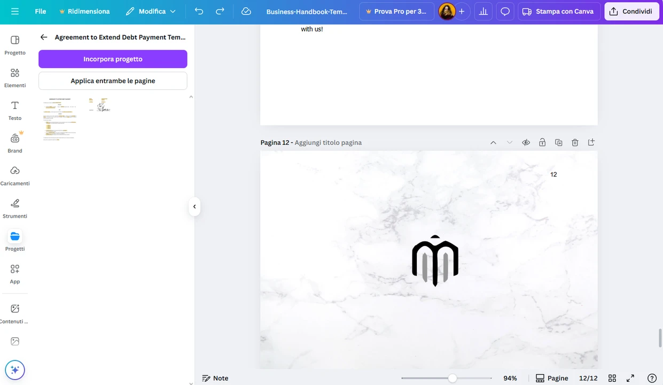This screenshot has height=385, width=663.
Task: Open the Testo sidebar tab
Action: pyautogui.click(x=15, y=111)
